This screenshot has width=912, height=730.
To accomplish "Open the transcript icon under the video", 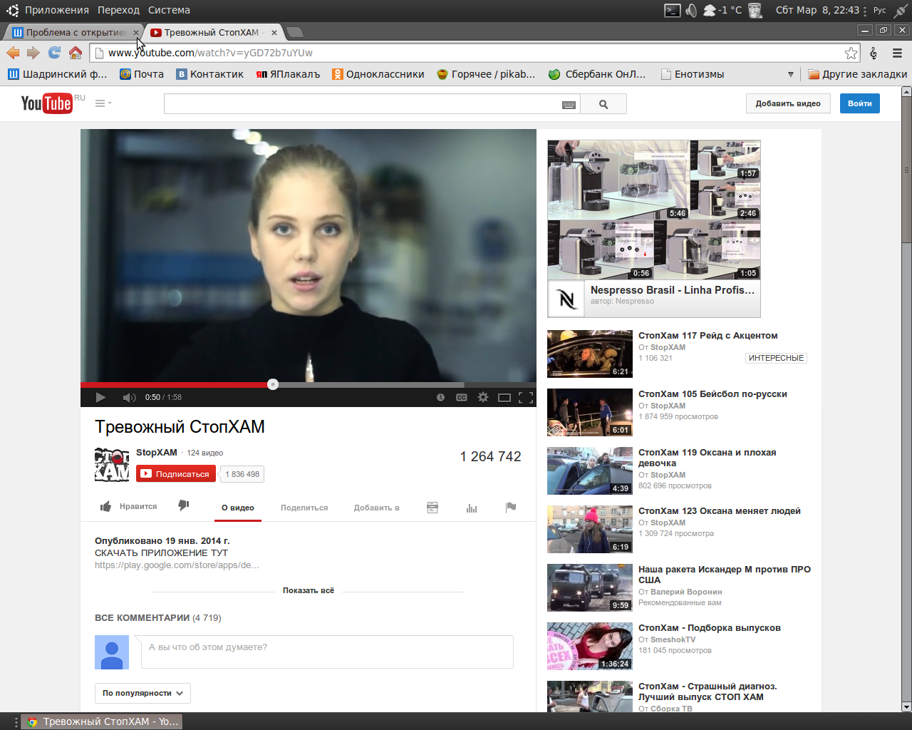I will 432,508.
